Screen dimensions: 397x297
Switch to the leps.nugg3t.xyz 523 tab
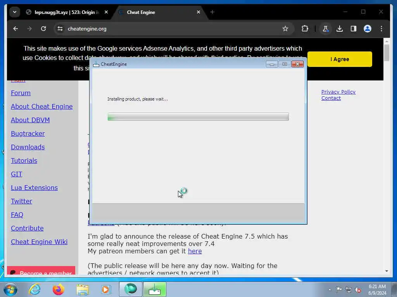click(x=66, y=12)
